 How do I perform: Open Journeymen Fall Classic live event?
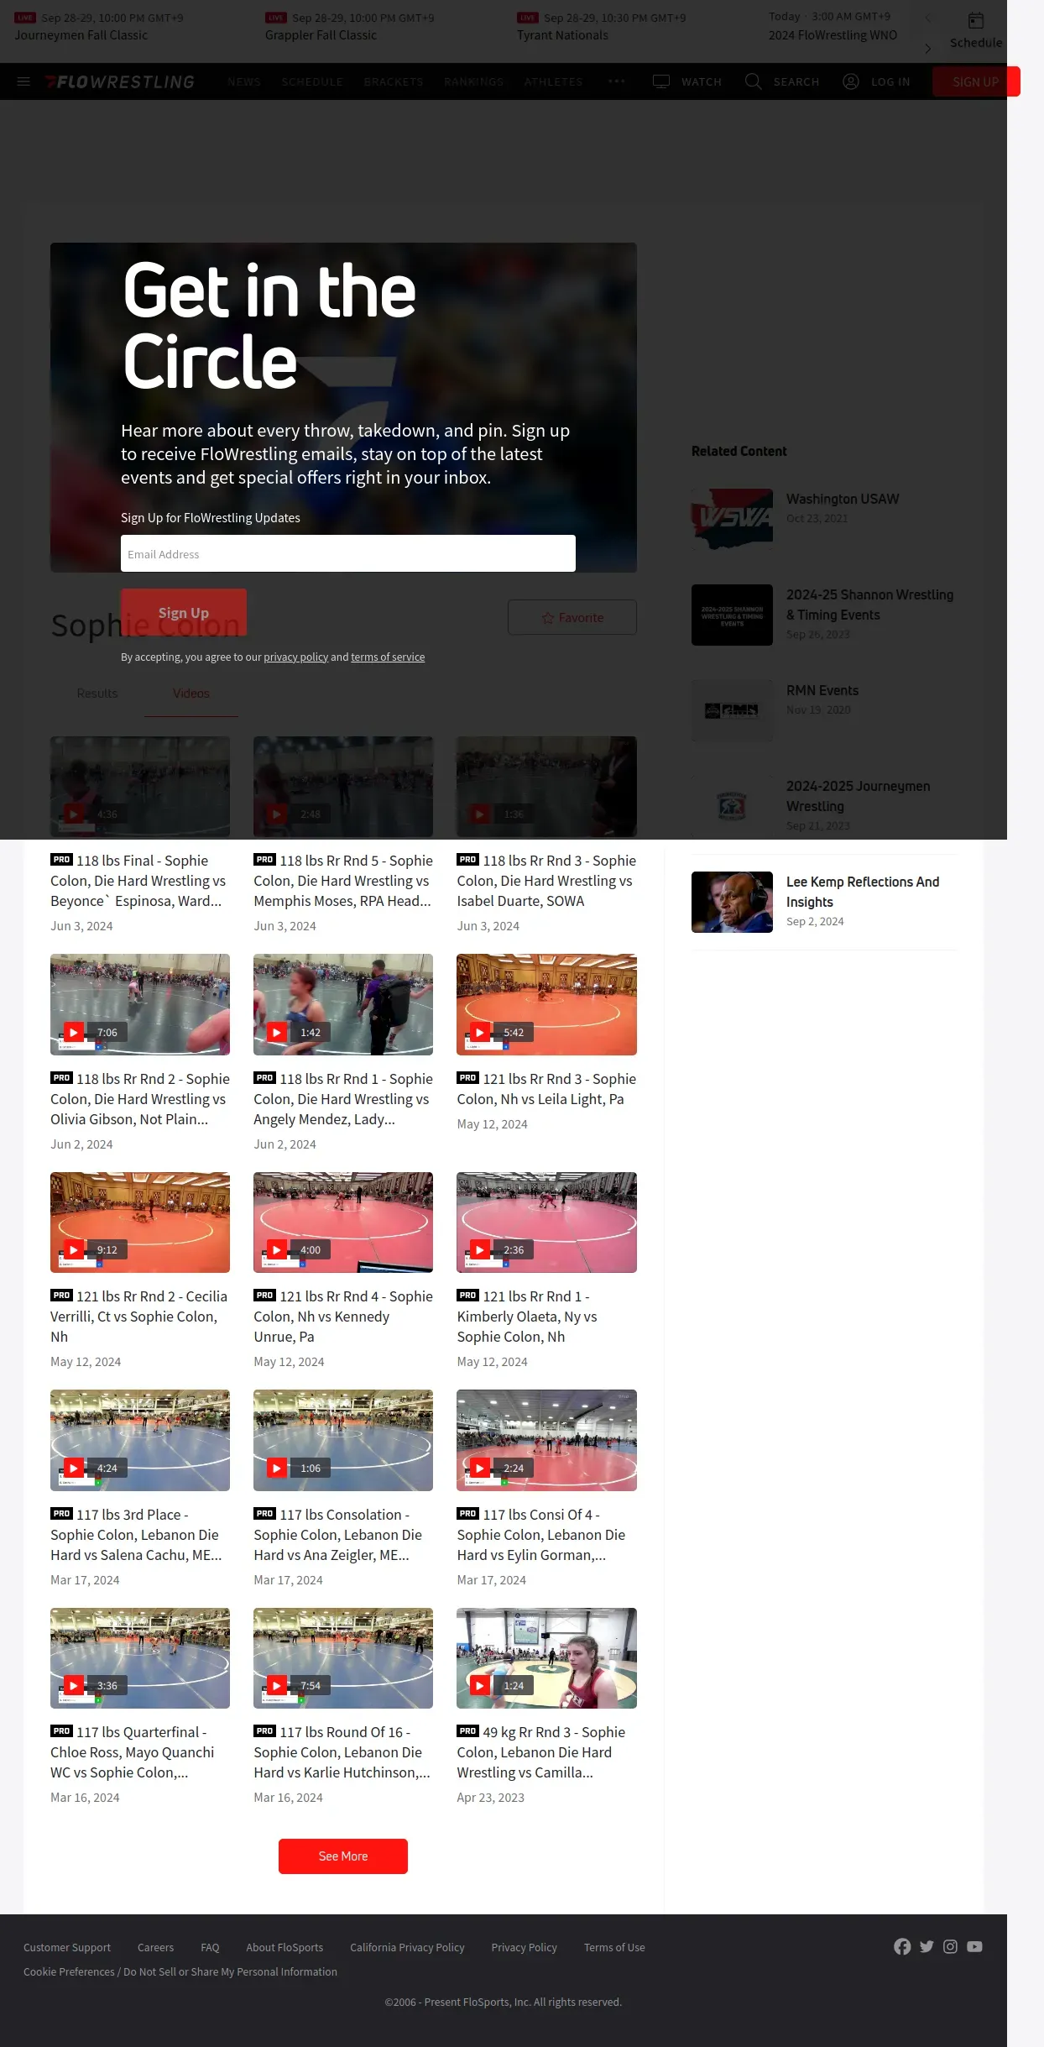[x=81, y=35]
